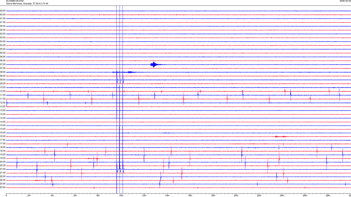Click the small event on the 08:00 trace
Image resolution: width=351 pixels, height=197 pixels.
pyautogui.click(x=131, y=72)
